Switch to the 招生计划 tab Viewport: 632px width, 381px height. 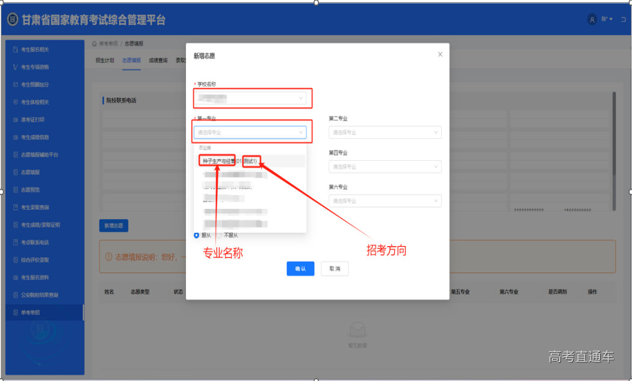pos(104,60)
